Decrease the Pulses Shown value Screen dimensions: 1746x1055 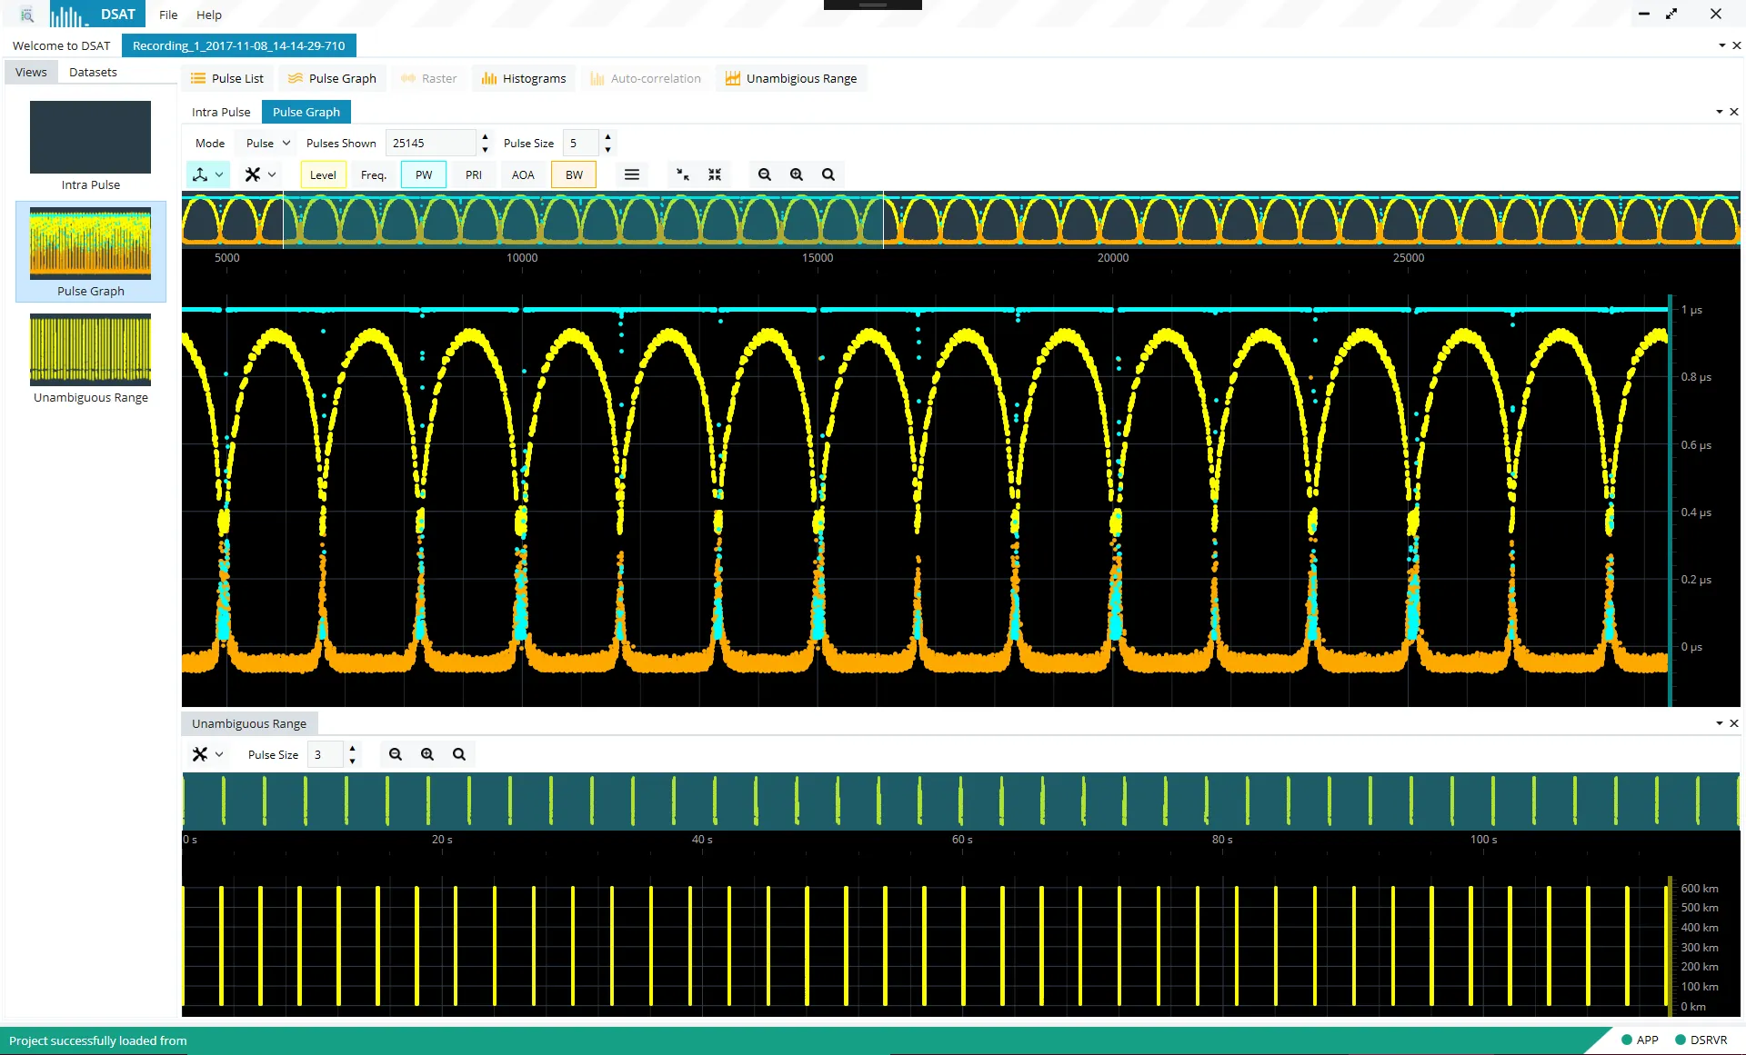coord(485,149)
